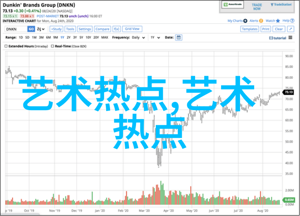
Task: Open the Templates menu
Action: coord(249,29)
